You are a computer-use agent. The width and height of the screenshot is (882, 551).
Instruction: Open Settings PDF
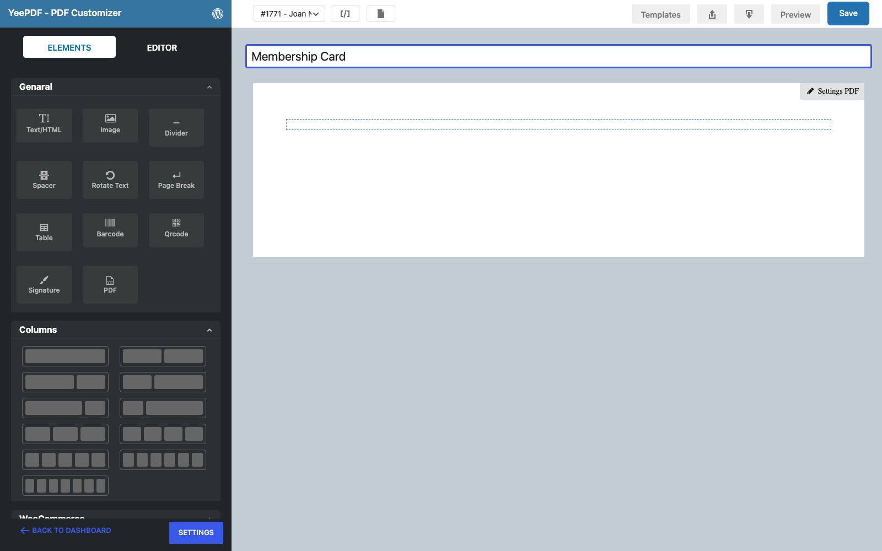tap(832, 91)
